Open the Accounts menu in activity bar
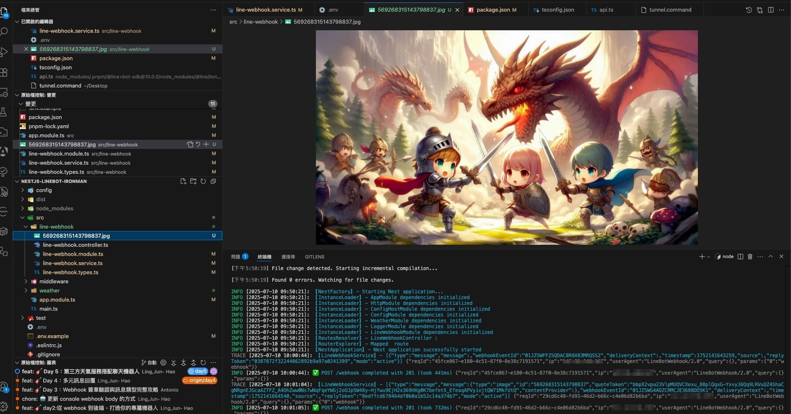Screen dimensions: 791x414 pos(4,387)
